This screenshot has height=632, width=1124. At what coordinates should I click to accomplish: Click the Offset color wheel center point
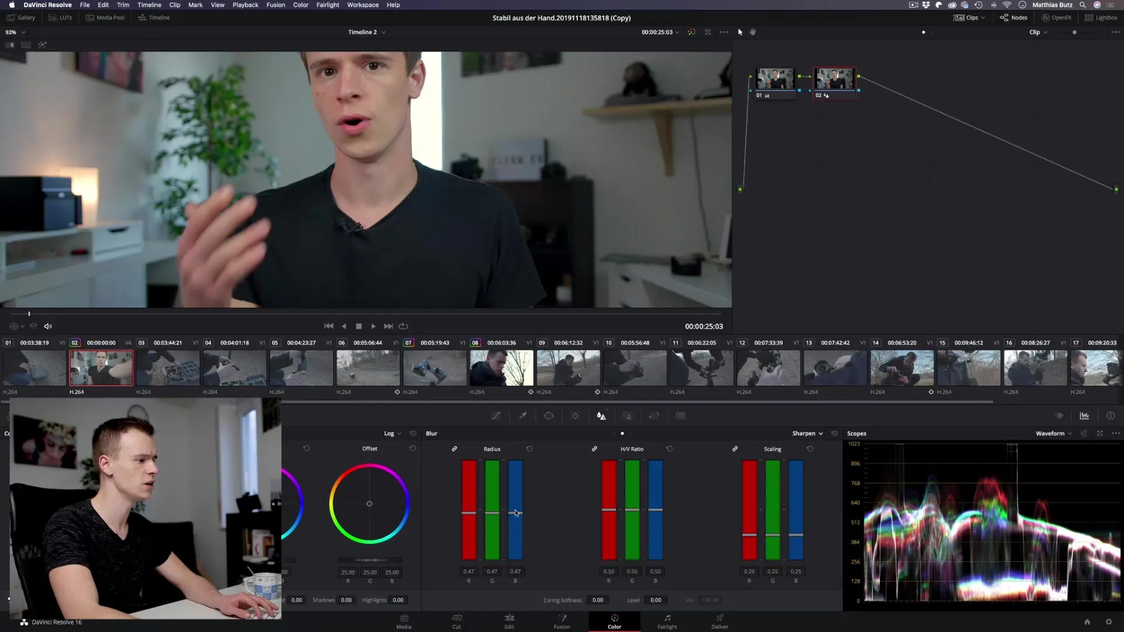pyautogui.click(x=369, y=504)
